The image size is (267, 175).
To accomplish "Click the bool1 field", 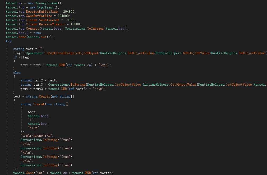I will (21, 33).
